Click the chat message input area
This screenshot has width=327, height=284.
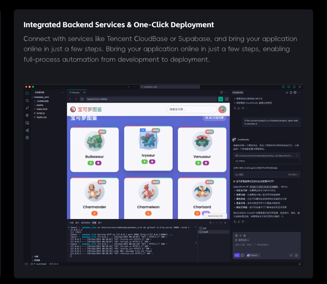click(x=266, y=245)
